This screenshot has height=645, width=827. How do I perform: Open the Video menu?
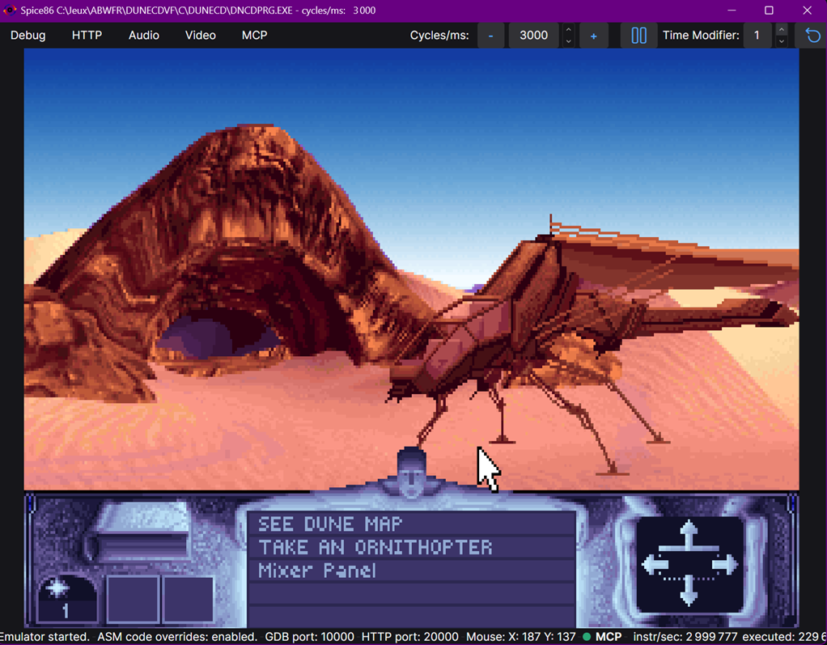[x=201, y=36]
